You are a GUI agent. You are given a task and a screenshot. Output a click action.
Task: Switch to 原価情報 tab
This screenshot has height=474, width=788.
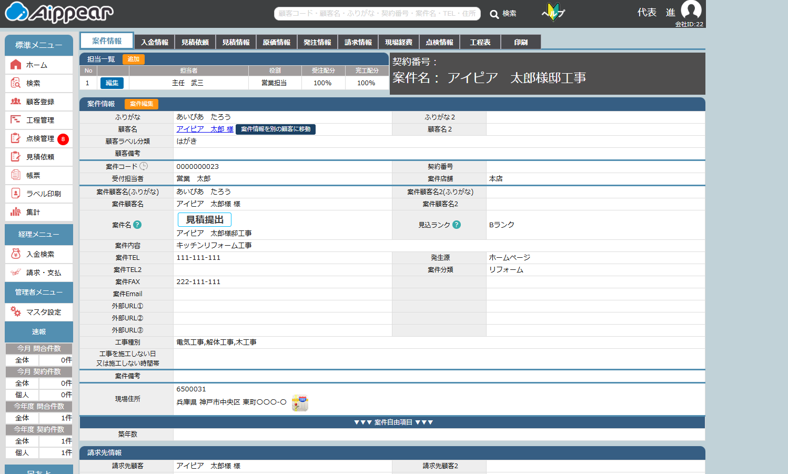277,42
